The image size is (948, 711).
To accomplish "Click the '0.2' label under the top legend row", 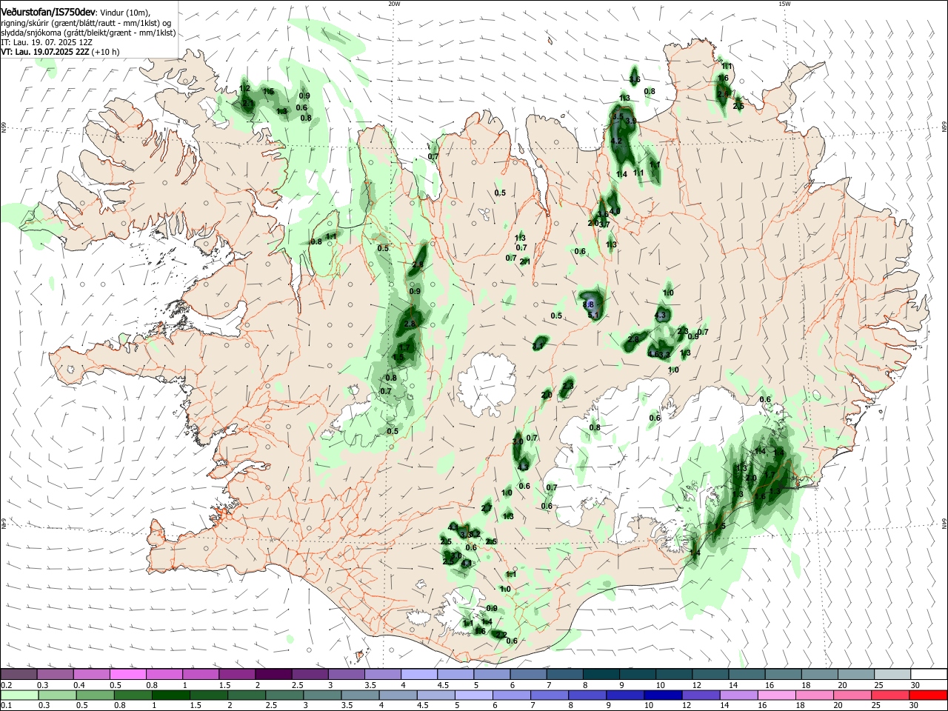I will [x=6, y=685].
